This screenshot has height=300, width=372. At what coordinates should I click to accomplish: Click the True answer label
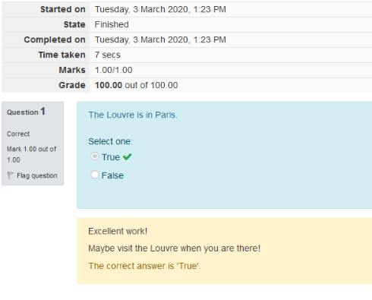[111, 157]
